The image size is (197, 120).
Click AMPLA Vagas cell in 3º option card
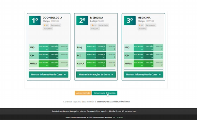pyautogui.click(x=158, y=64)
